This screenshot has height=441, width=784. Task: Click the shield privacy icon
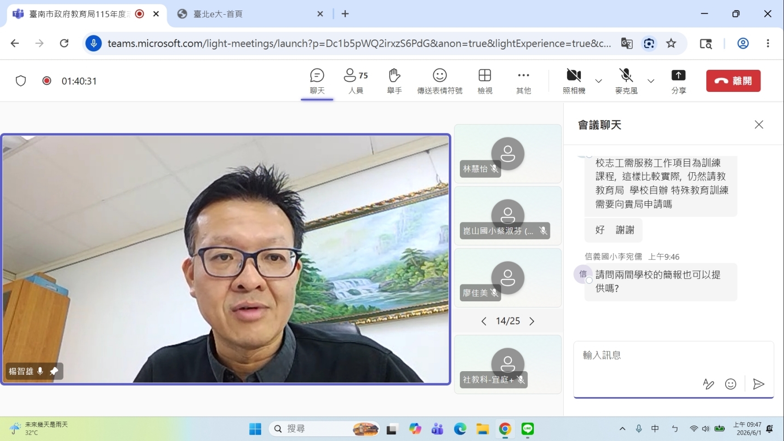point(21,81)
